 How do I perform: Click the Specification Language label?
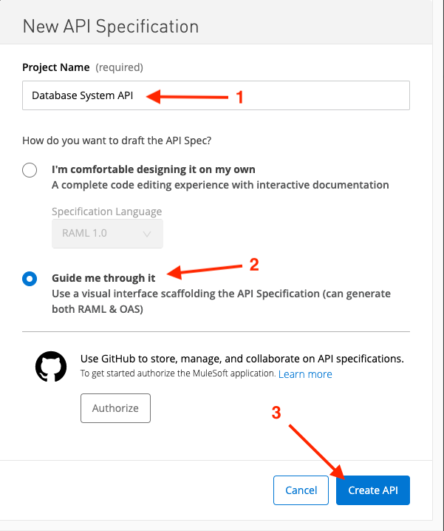point(106,212)
